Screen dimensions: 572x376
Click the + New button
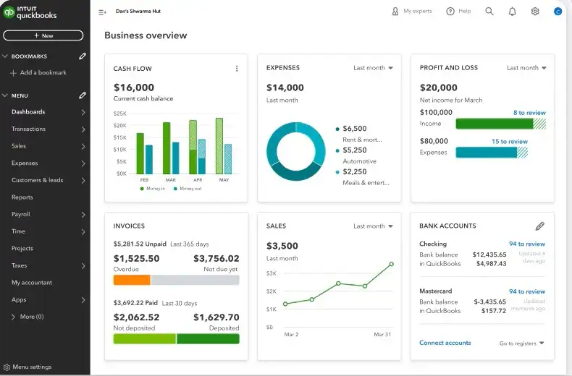[43, 35]
